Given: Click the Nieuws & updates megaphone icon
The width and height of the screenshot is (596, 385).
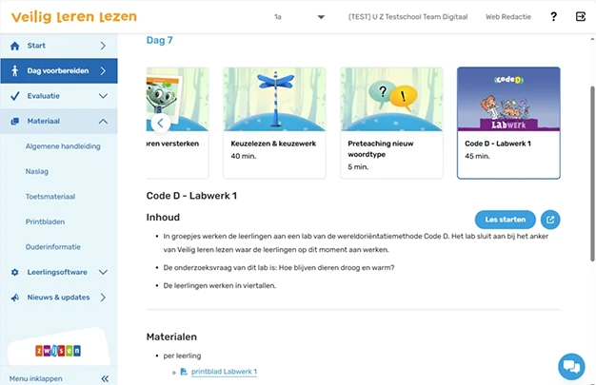Looking at the screenshot, I should point(15,298).
